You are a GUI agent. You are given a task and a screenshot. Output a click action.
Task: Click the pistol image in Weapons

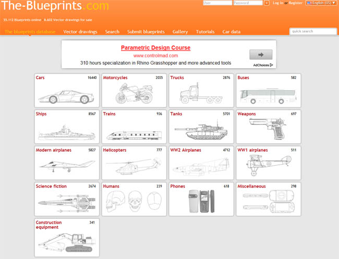268,129
